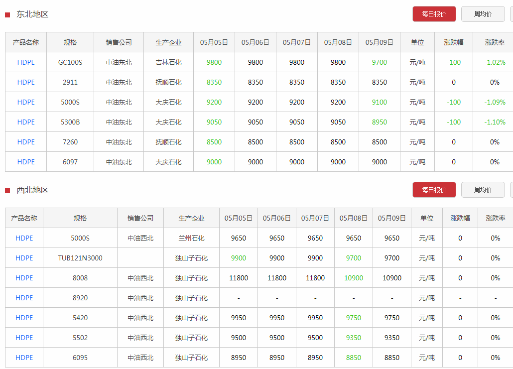The height and width of the screenshot is (369, 513).
Task: Click 销售公司 header in 西北地区 table
Action: click(x=140, y=218)
